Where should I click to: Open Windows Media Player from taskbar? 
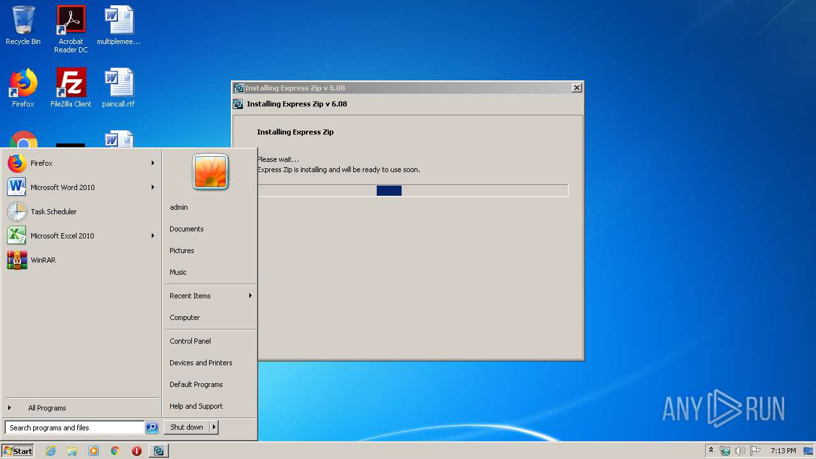94,451
